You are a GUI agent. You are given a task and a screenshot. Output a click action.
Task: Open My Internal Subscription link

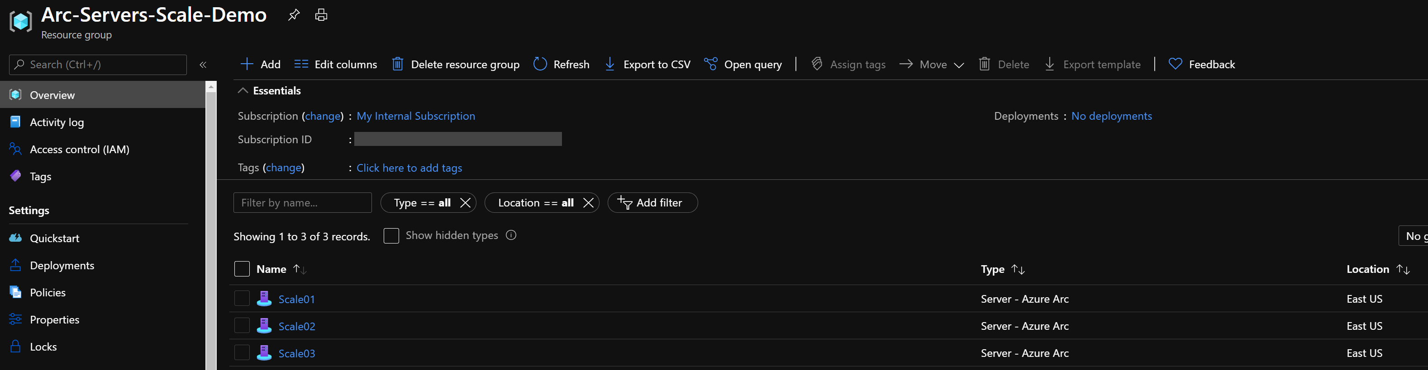point(416,116)
